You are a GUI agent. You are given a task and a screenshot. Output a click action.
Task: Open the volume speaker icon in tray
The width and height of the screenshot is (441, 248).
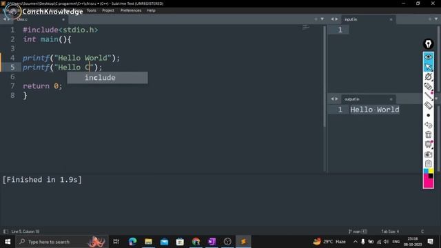(x=387, y=242)
